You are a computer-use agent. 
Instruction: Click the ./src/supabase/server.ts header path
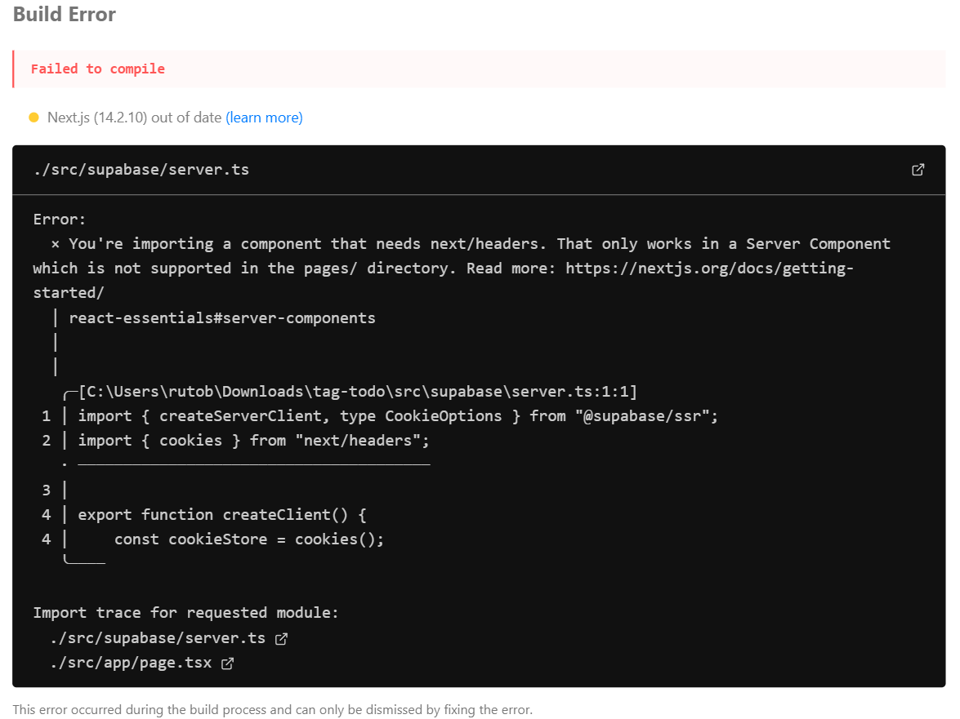(141, 170)
